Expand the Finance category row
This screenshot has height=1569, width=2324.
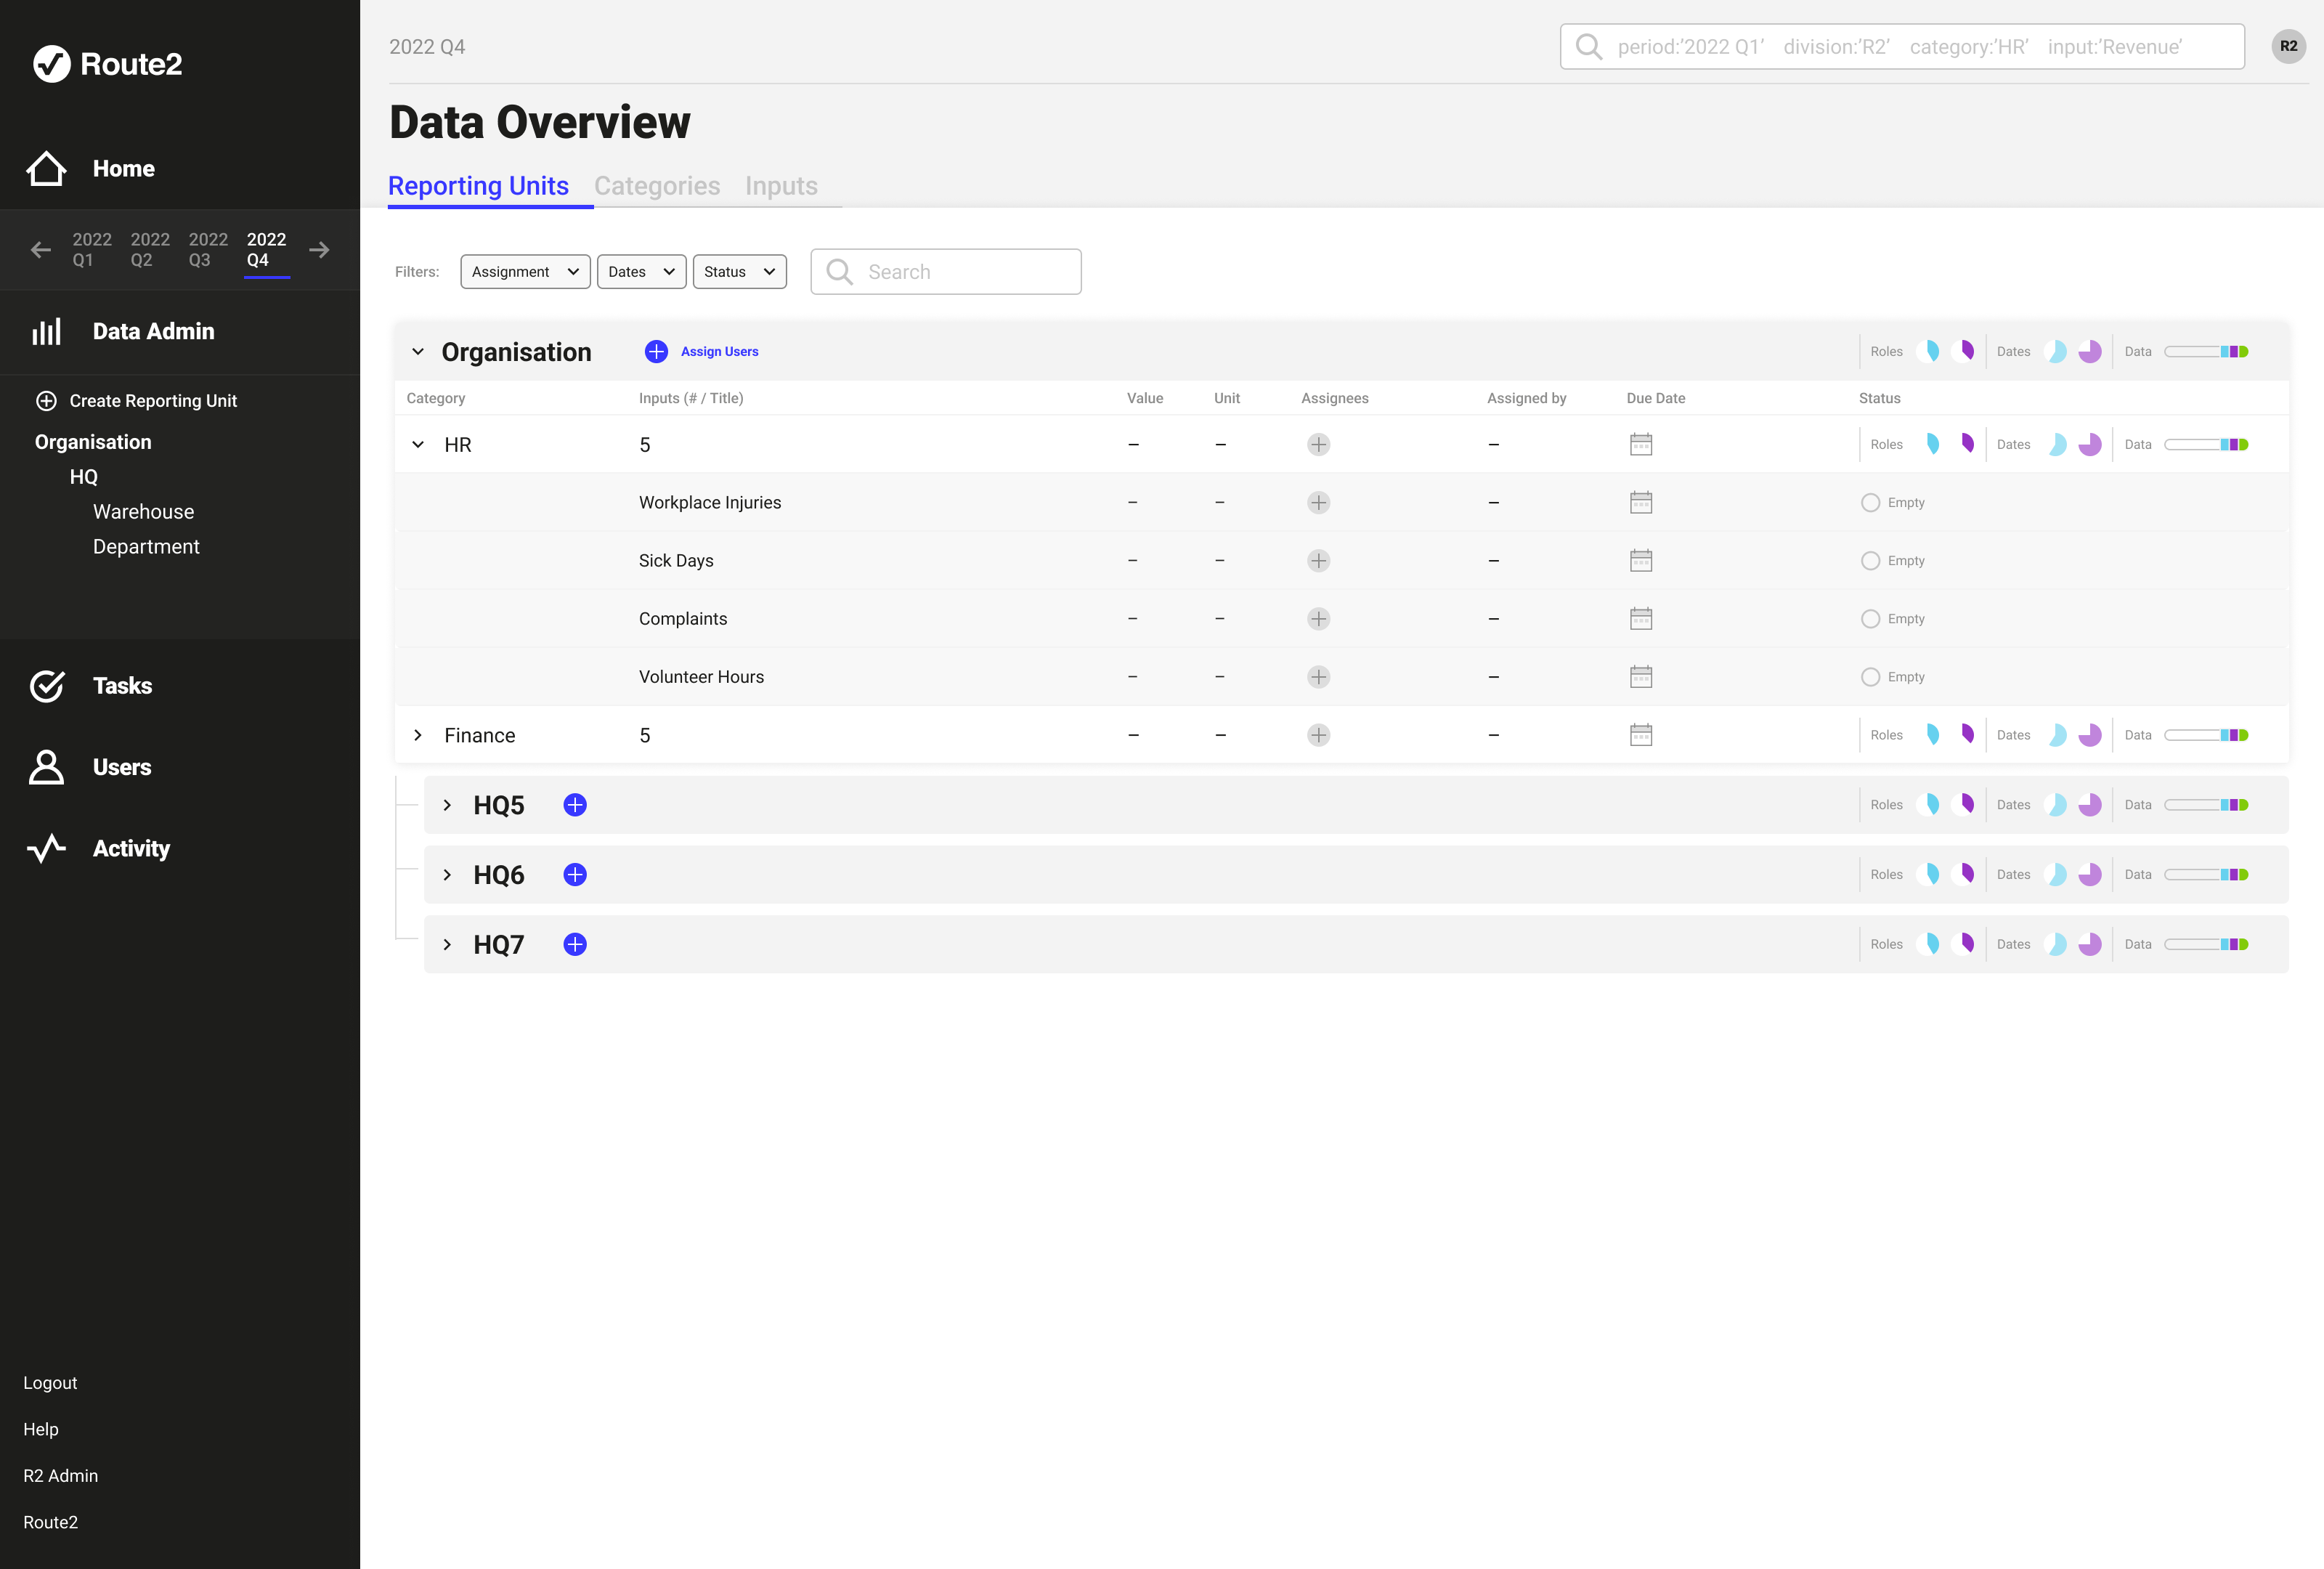point(418,735)
